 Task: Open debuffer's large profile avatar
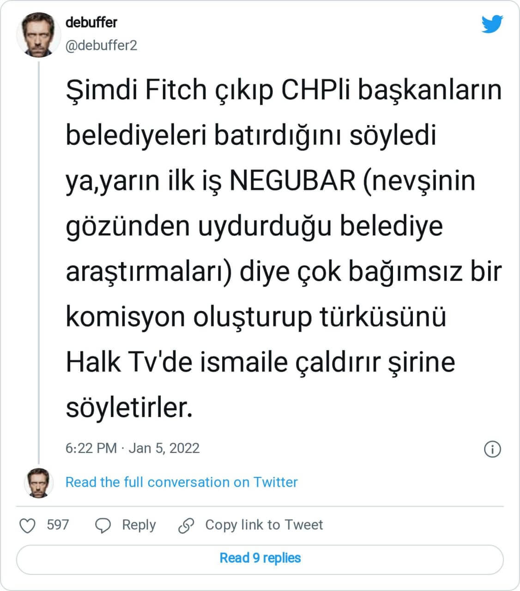click(x=36, y=35)
